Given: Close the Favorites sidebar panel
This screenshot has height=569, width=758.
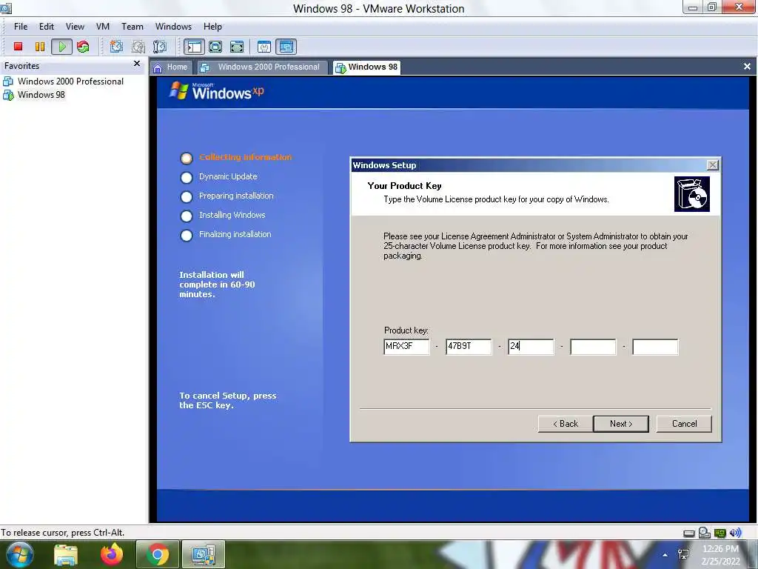Looking at the screenshot, I should point(137,64).
